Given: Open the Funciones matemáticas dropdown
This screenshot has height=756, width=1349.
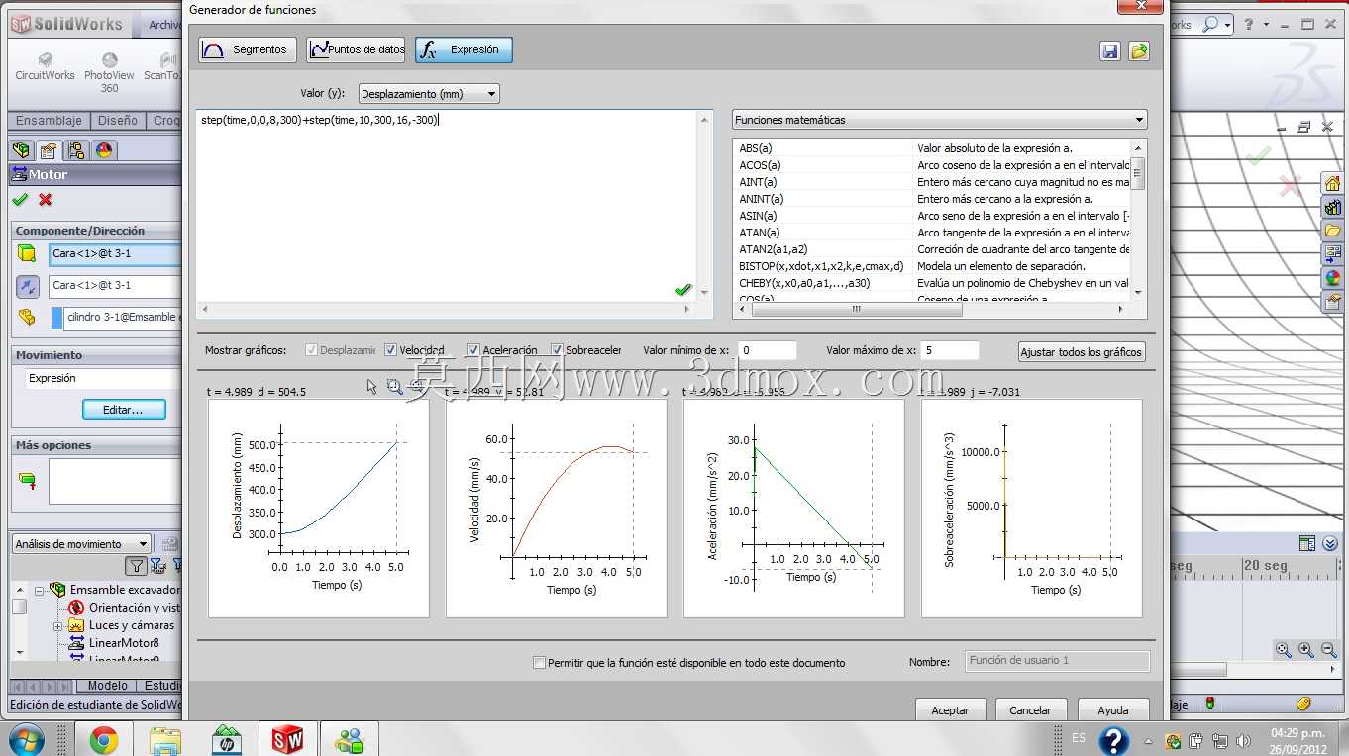Looking at the screenshot, I should (x=939, y=120).
